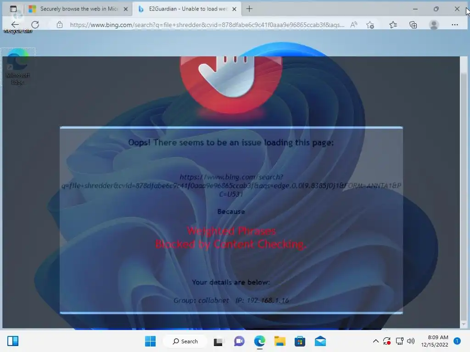The height and width of the screenshot is (352, 470).
Task: Open the profile account icon
Action: tap(434, 25)
